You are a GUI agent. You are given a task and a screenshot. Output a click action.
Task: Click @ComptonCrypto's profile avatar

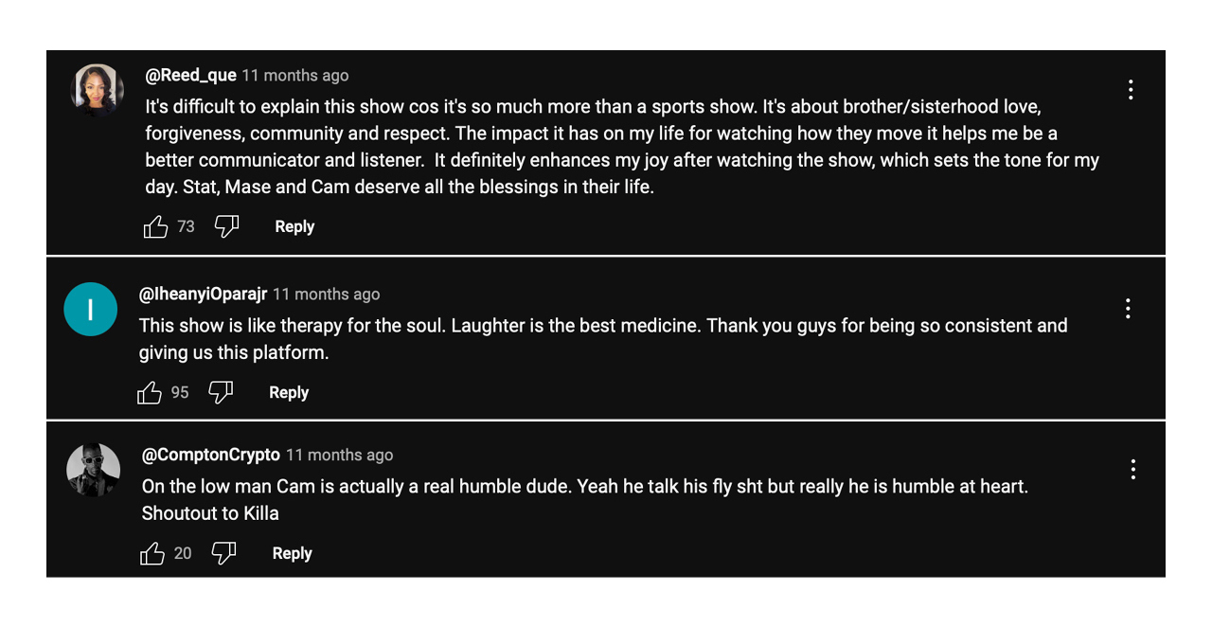93,470
